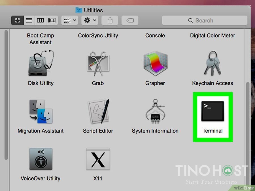Click the Keychain Access name label
255x191 pixels.
coord(212,83)
